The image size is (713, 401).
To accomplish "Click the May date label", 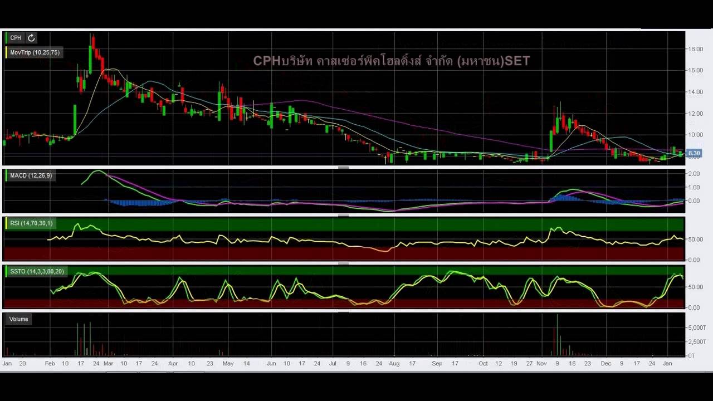I will pos(228,364).
